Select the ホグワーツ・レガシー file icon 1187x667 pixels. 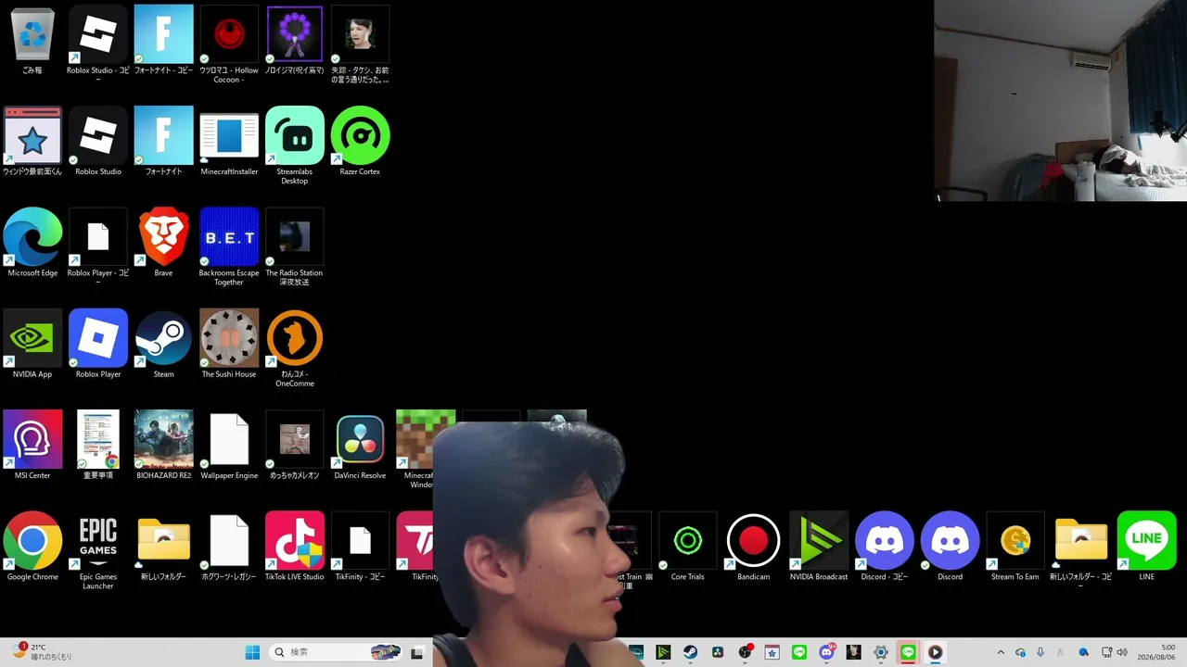(x=229, y=546)
